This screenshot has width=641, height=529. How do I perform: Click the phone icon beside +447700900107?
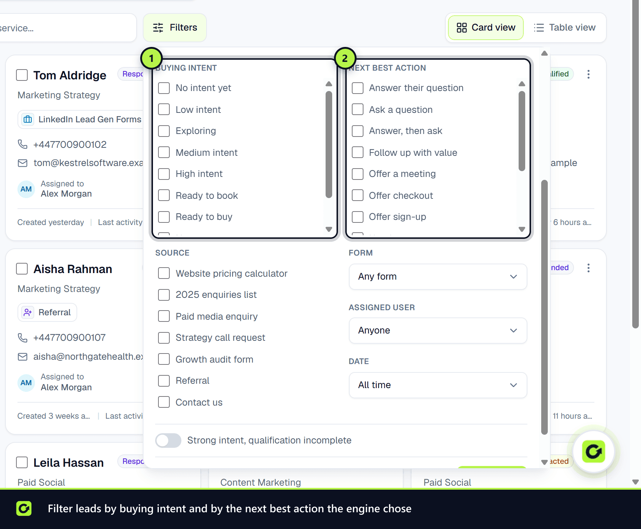(x=23, y=337)
